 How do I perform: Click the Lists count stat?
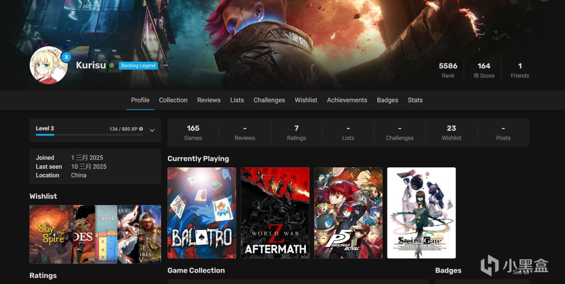(348, 133)
